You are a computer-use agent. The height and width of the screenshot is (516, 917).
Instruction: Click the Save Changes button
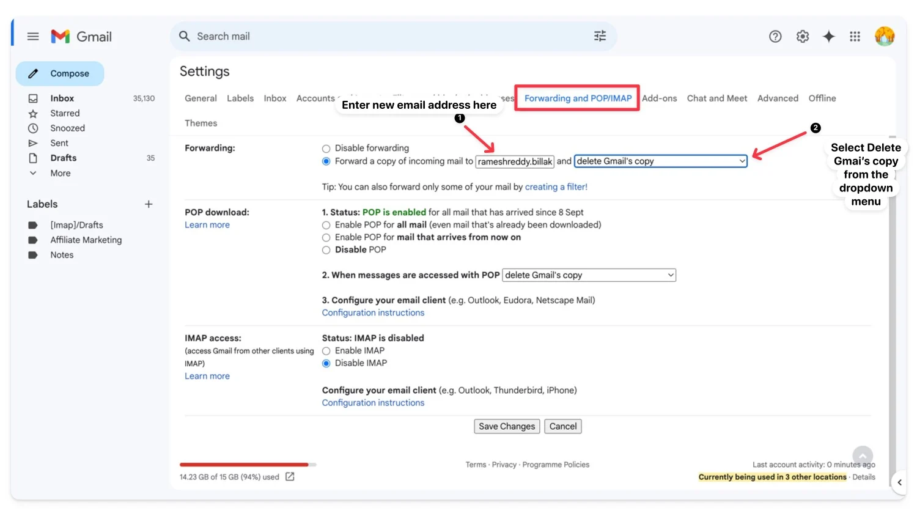pos(506,427)
